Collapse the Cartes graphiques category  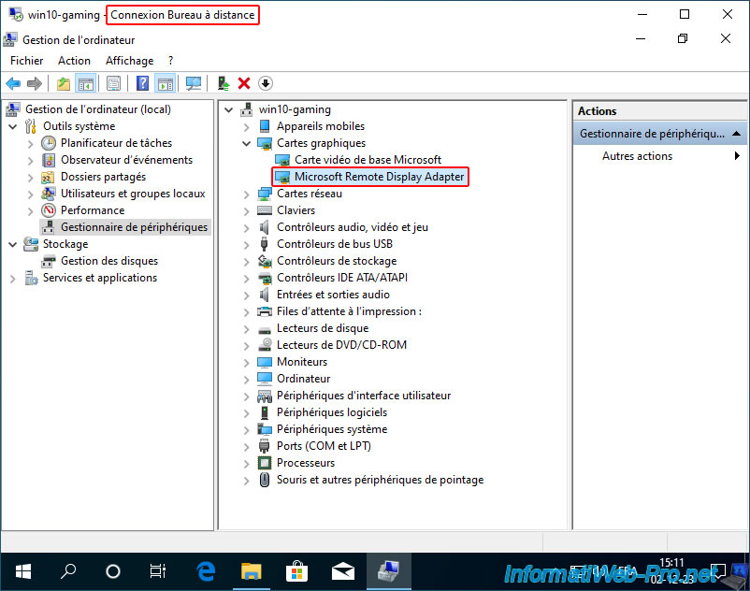pos(246,143)
